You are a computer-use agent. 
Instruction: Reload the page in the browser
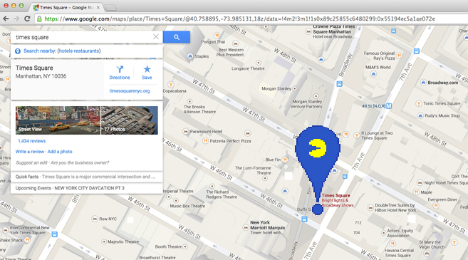[x=27, y=19]
